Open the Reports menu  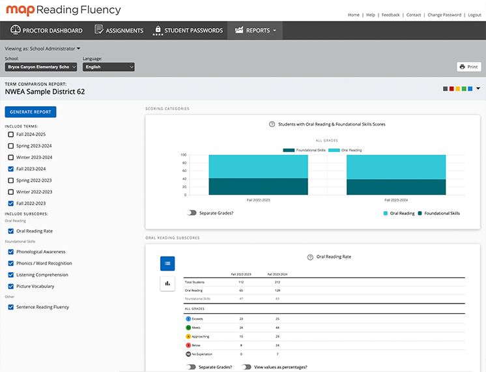[255, 30]
